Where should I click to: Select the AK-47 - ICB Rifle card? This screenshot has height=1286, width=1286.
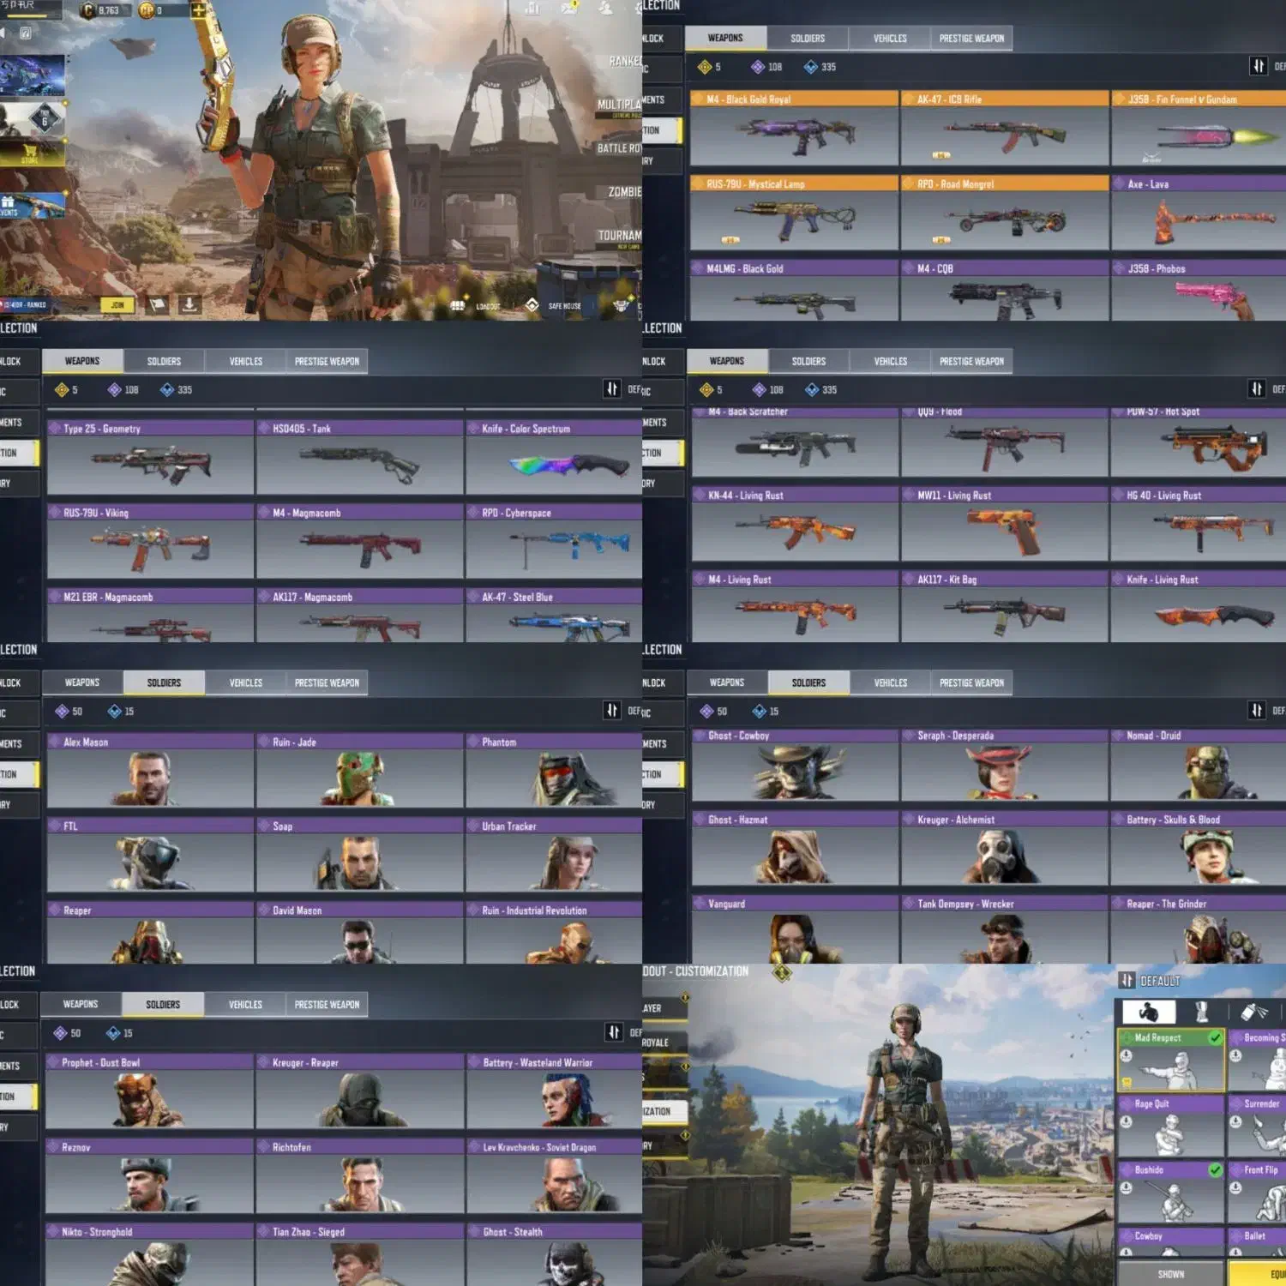[1005, 129]
